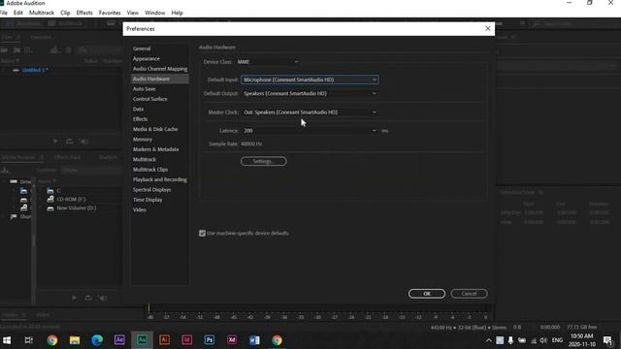Open the Clip menu
The image size is (621, 349).
pos(65,13)
